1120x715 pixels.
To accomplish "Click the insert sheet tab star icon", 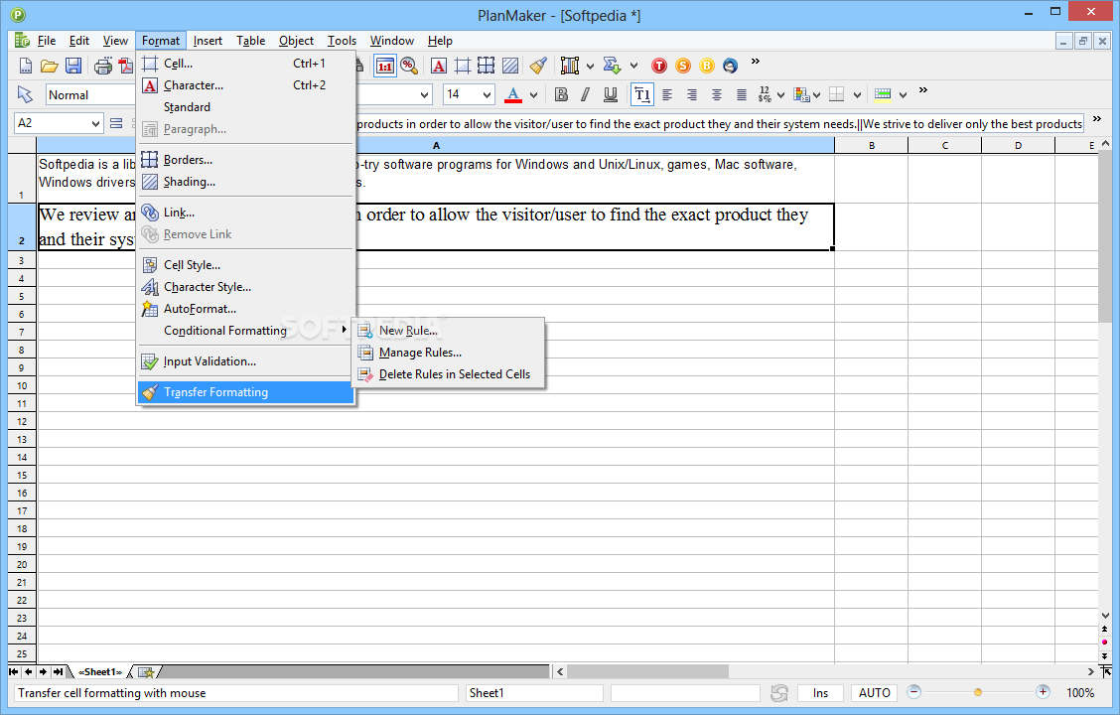I will [146, 672].
